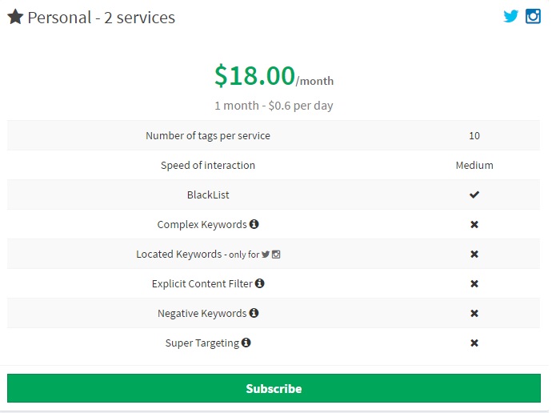Image resolution: width=556 pixels, height=413 pixels.
Task: Click the Super Targeting cross mark
Action: 474,343
